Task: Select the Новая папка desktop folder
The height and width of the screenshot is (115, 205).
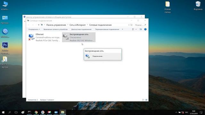Action: pyautogui.click(x=168, y=7)
